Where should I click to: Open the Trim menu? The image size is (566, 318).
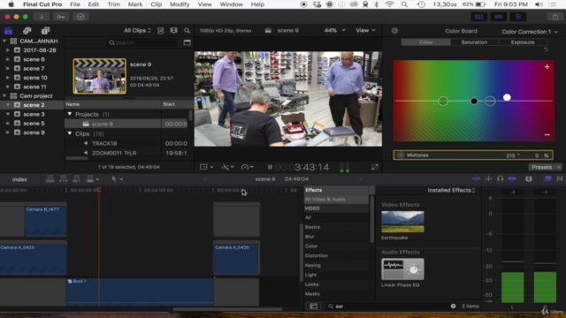click(113, 4)
